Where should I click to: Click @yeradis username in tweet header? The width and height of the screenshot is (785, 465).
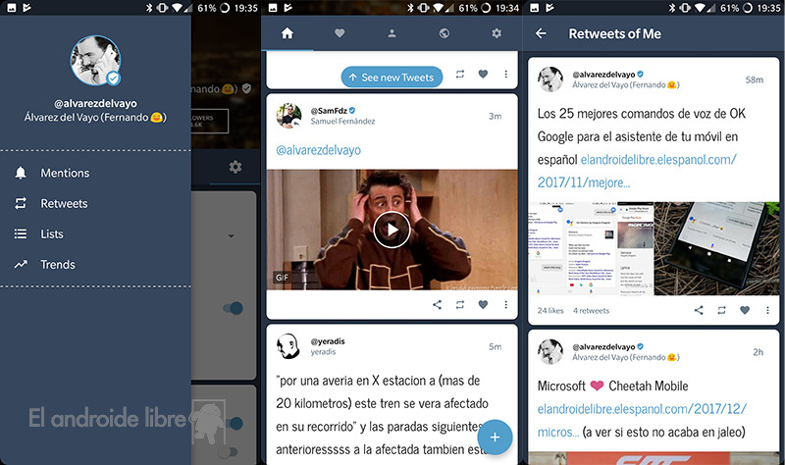click(328, 341)
